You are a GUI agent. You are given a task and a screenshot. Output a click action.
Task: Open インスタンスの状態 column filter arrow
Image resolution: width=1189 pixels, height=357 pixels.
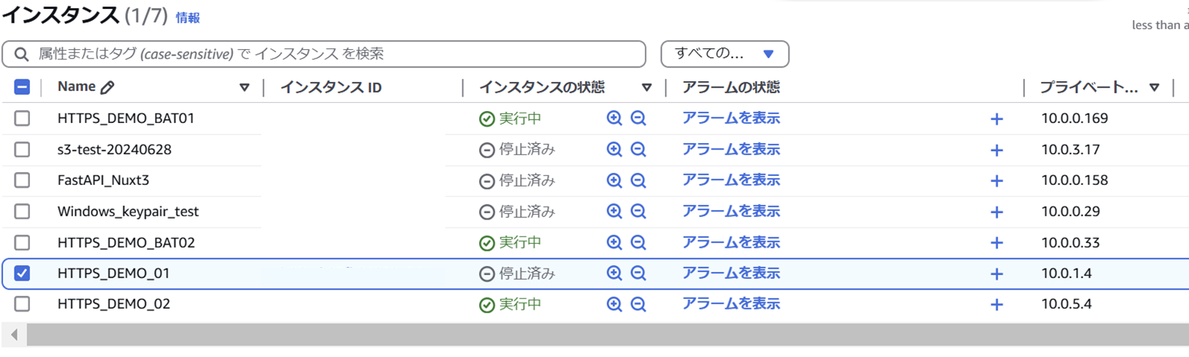coord(646,88)
